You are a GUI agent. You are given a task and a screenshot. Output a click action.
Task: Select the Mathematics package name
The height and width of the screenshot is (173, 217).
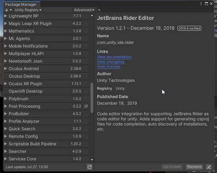pyautogui.click(x=22, y=31)
